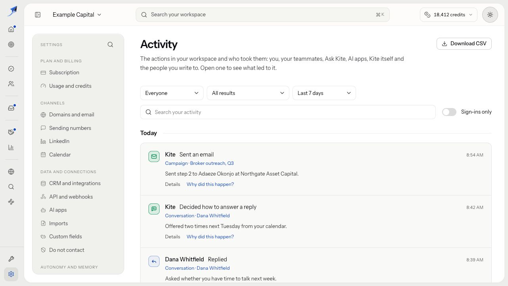
Task: Open Sending numbers settings
Action: 78,128
